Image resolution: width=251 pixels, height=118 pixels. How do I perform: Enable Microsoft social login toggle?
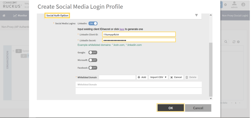coord(93,60)
